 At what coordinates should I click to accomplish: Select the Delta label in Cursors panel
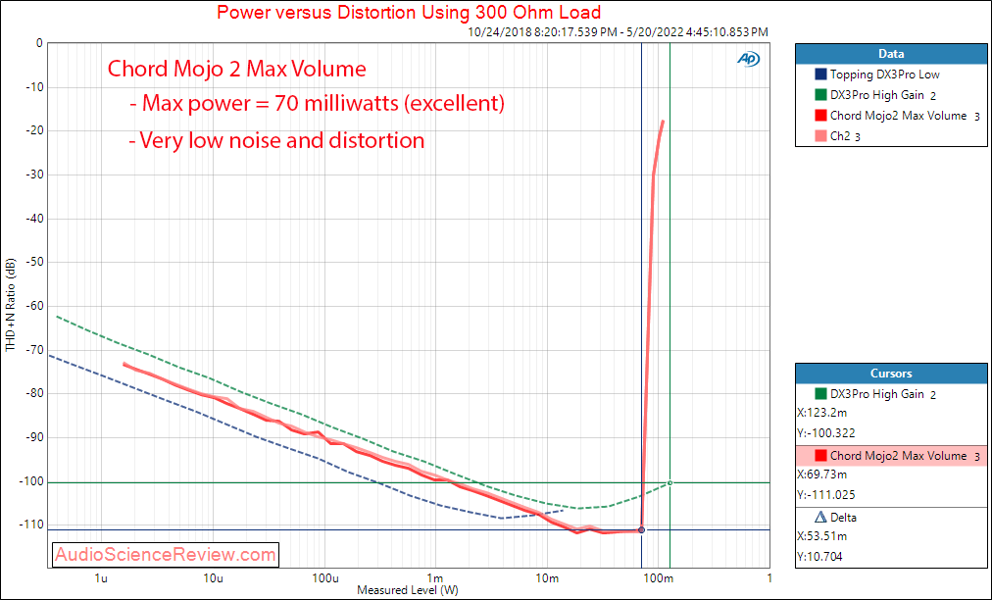click(843, 517)
